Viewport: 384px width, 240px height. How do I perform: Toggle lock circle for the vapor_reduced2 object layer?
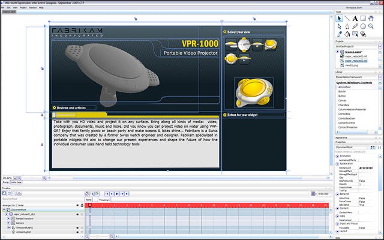click(82, 214)
